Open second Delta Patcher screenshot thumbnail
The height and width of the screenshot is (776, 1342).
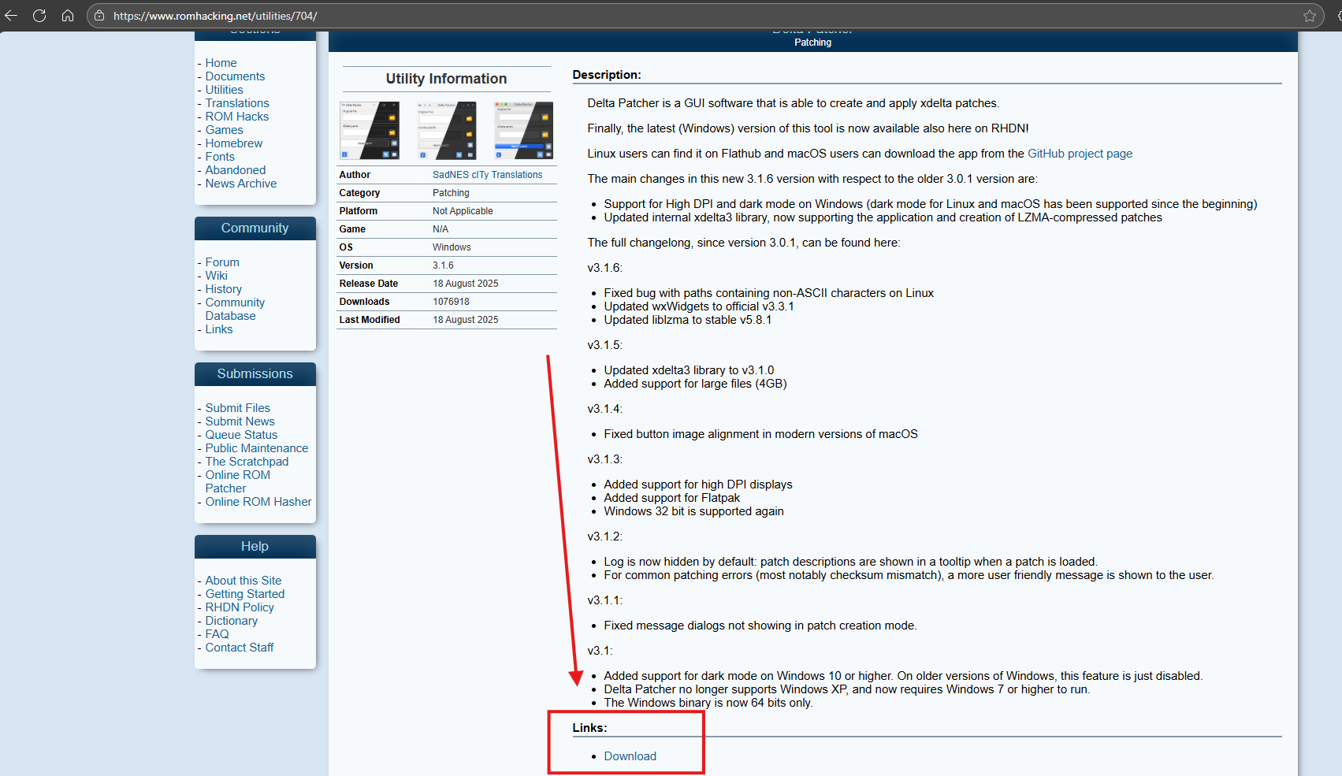[447, 130]
